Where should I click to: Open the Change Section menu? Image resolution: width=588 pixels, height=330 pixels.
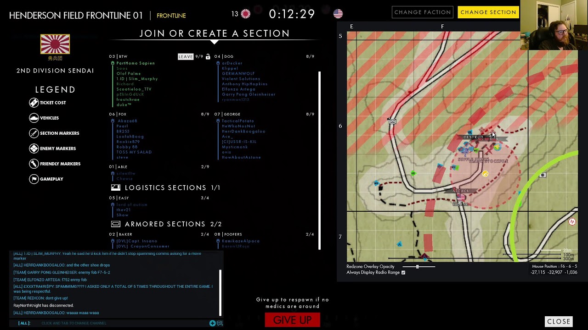pos(488,12)
